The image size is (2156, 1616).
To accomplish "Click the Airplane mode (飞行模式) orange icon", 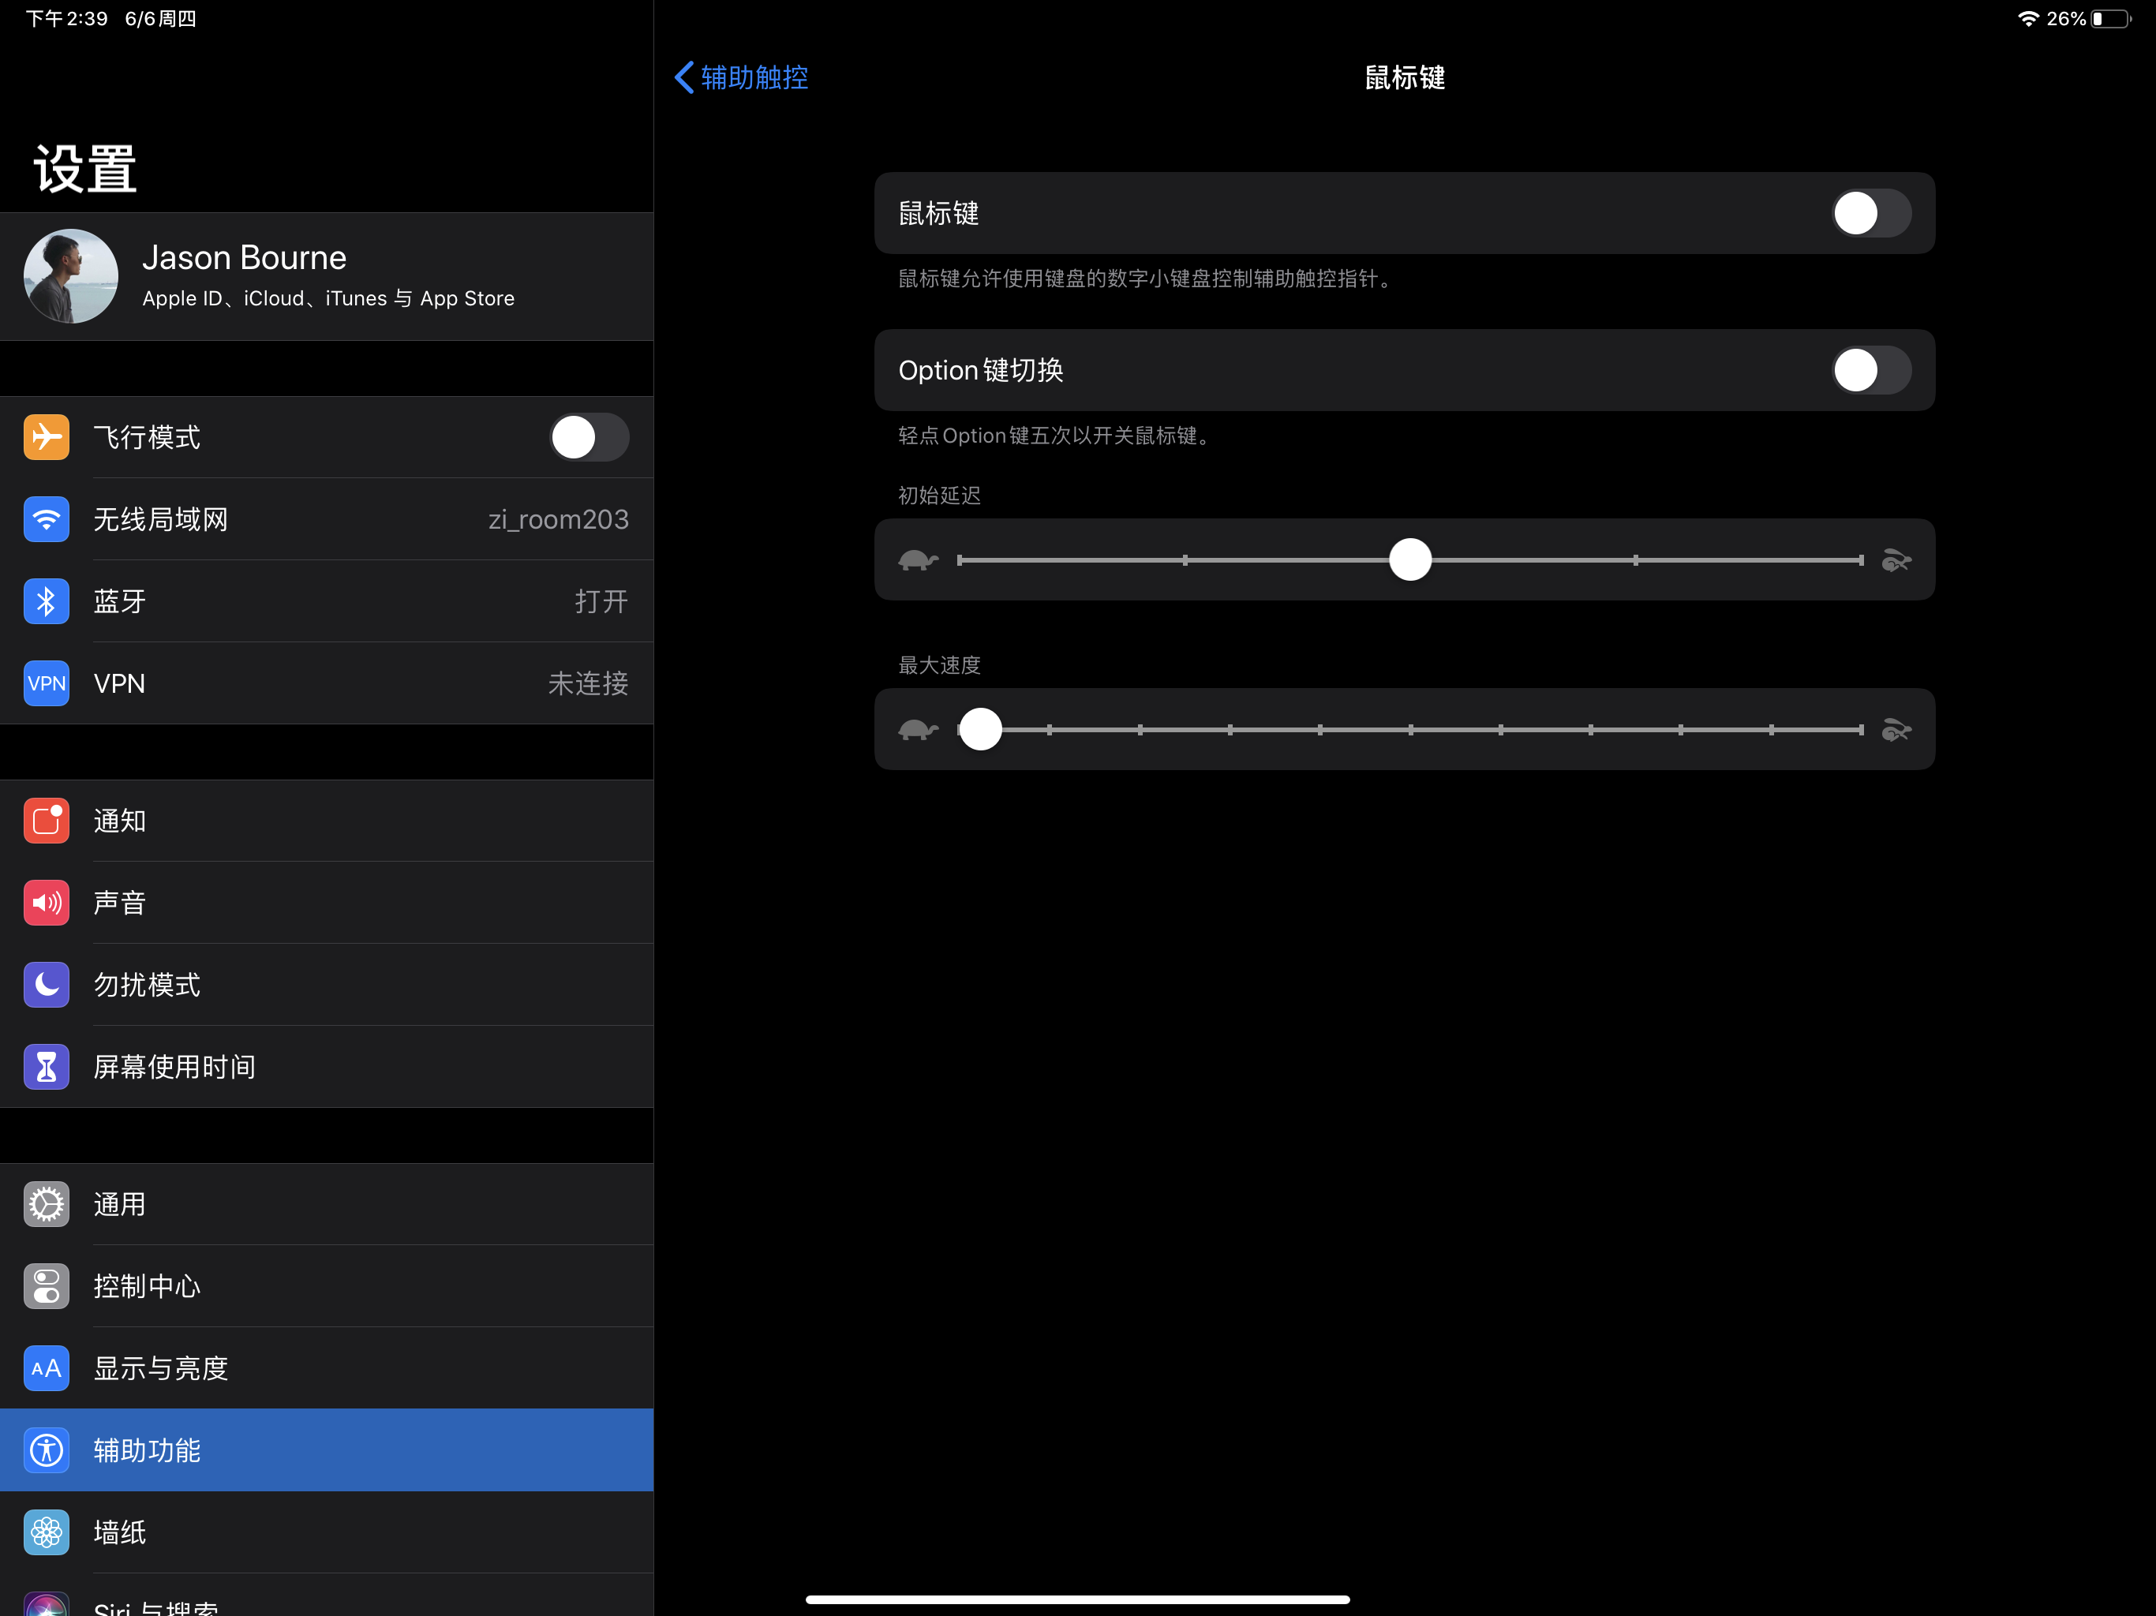I will pyautogui.click(x=46, y=436).
